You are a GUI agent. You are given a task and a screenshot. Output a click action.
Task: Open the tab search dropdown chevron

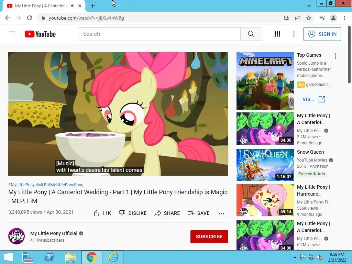click(309, 6)
